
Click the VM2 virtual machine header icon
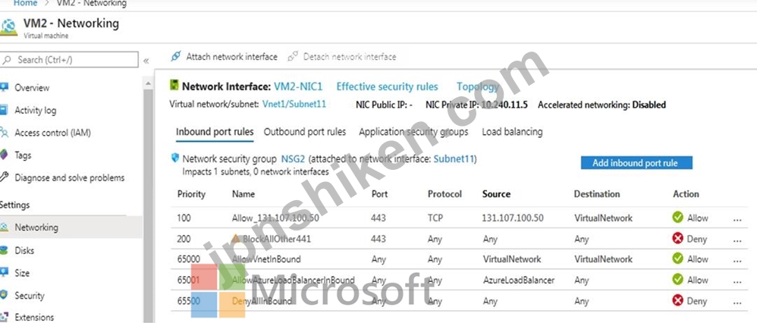click(8, 27)
